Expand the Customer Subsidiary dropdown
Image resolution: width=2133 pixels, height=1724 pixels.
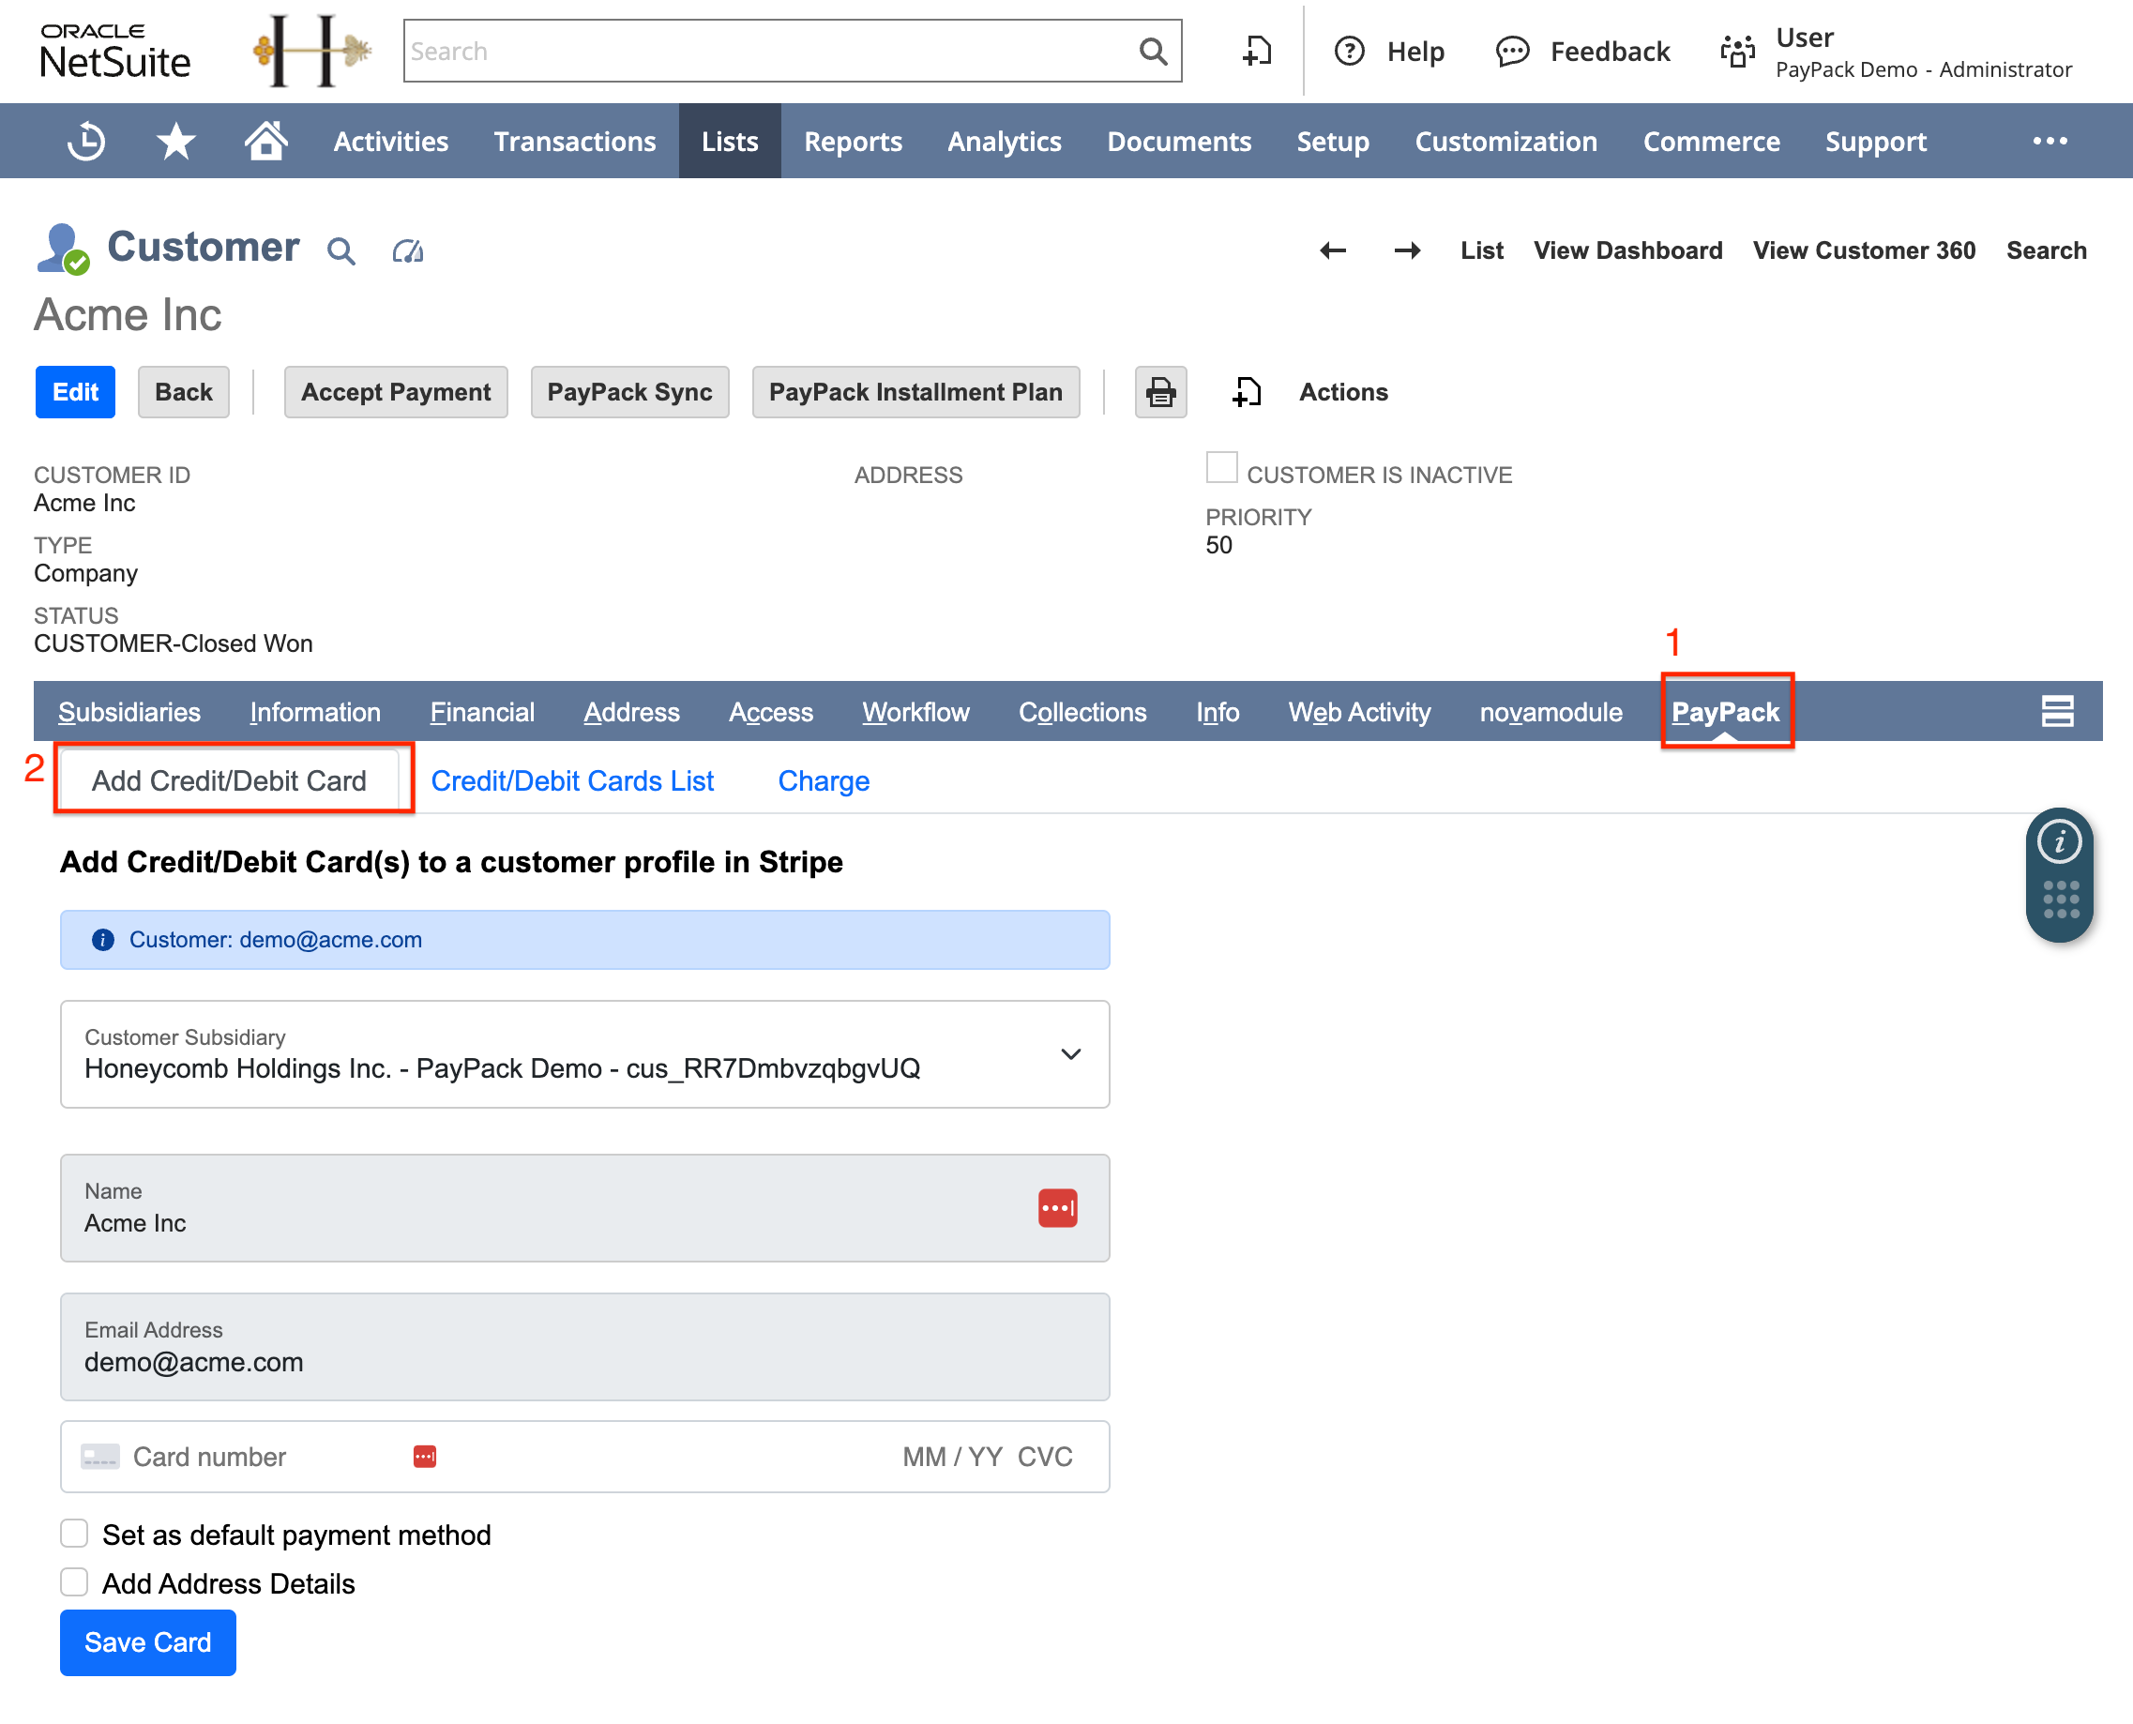1071,1054
